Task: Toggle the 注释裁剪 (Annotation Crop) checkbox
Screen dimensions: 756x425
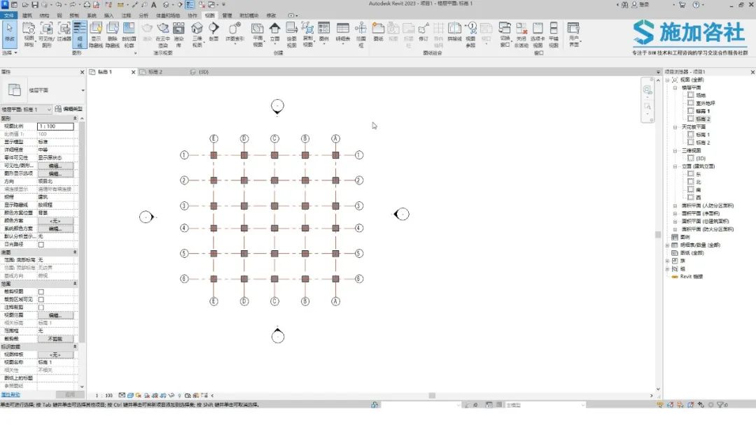Action: pyautogui.click(x=41, y=308)
